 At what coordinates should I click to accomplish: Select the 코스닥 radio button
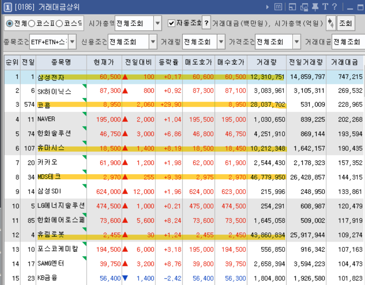(x=59, y=23)
